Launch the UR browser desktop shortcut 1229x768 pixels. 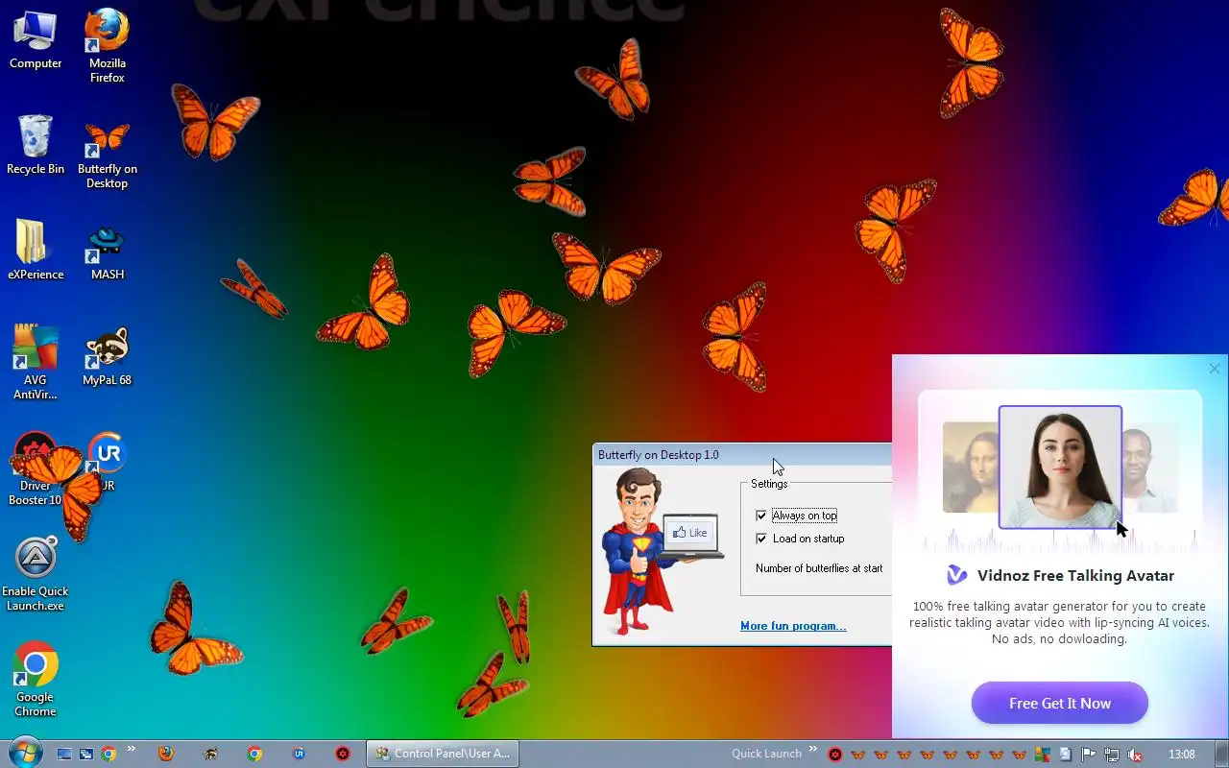[x=107, y=462]
